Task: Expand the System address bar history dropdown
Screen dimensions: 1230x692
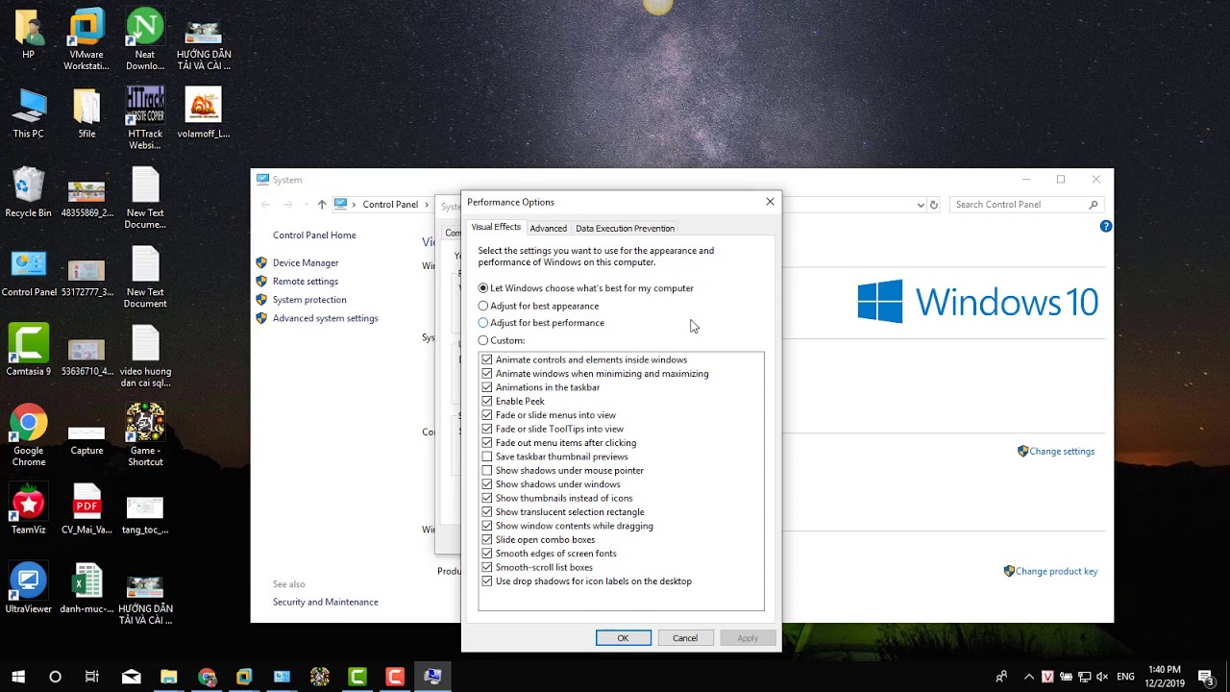Action: tap(921, 205)
